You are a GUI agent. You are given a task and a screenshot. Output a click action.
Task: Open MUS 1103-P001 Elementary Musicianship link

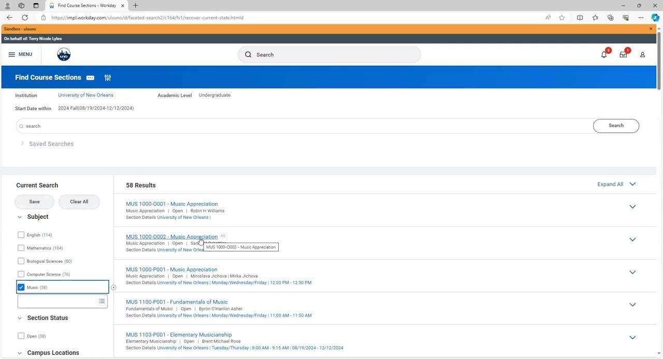179,334
